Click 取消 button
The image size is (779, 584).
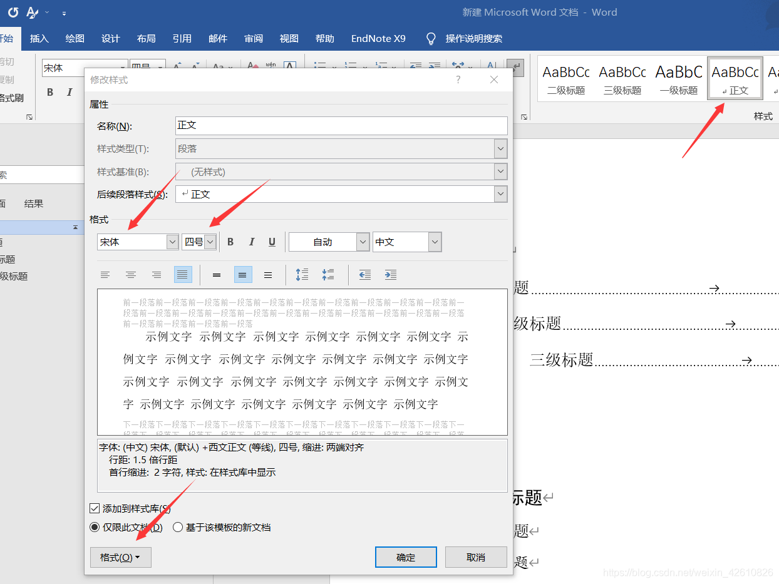(x=476, y=557)
